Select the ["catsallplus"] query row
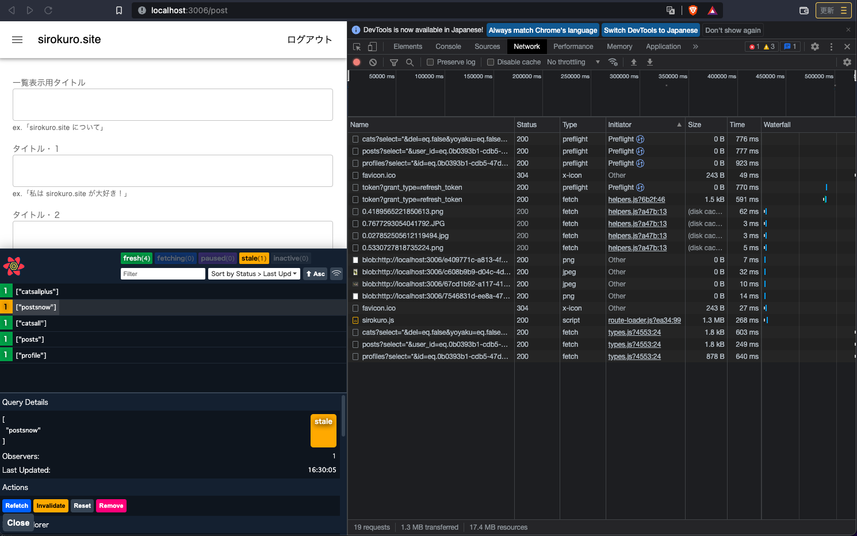Viewport: 857px width, 536px height. pyautogui.click(x=173, y=292)
